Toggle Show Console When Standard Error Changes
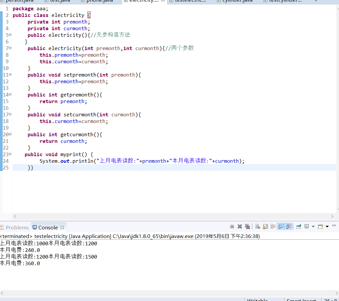Viewport: 339px width, 301px height. 288,227
